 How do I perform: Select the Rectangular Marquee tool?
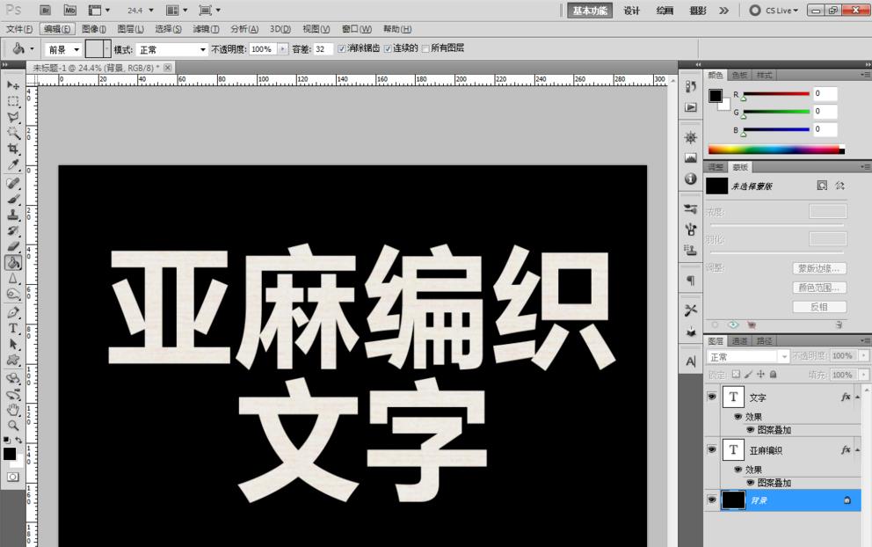(13, 101)
